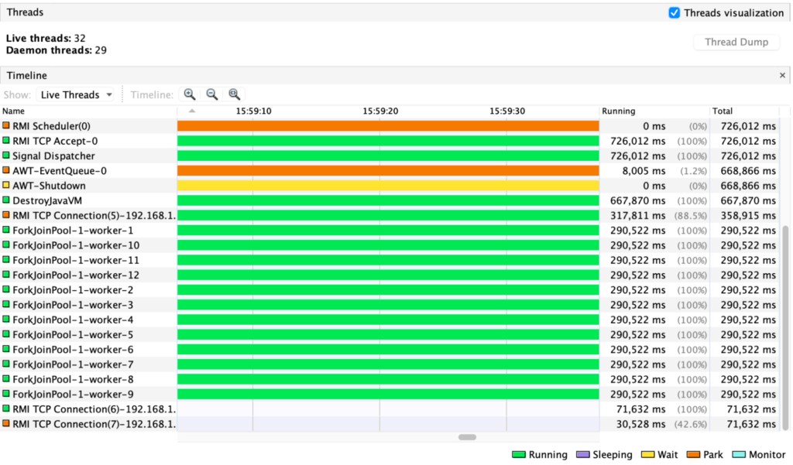
Task: Click RMI Scheduler(0) thread state icon
Action: click(x=6, y=125)
